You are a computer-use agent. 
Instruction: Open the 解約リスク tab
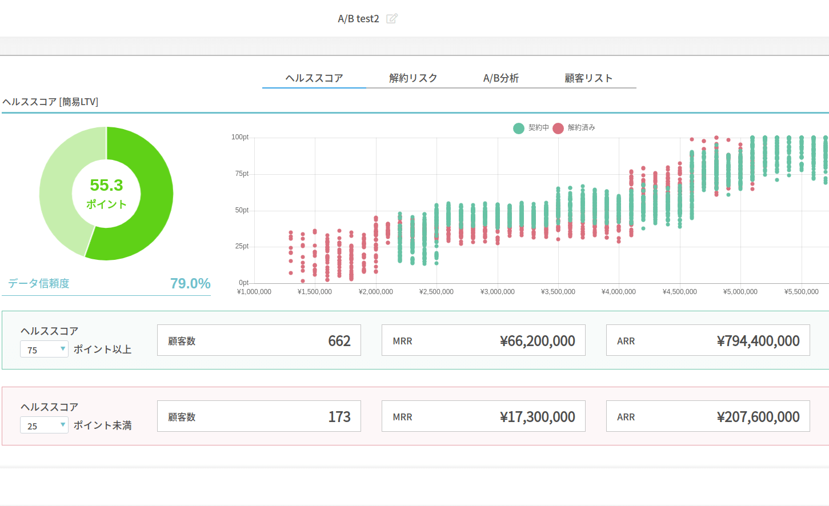(x=413, y=78)
